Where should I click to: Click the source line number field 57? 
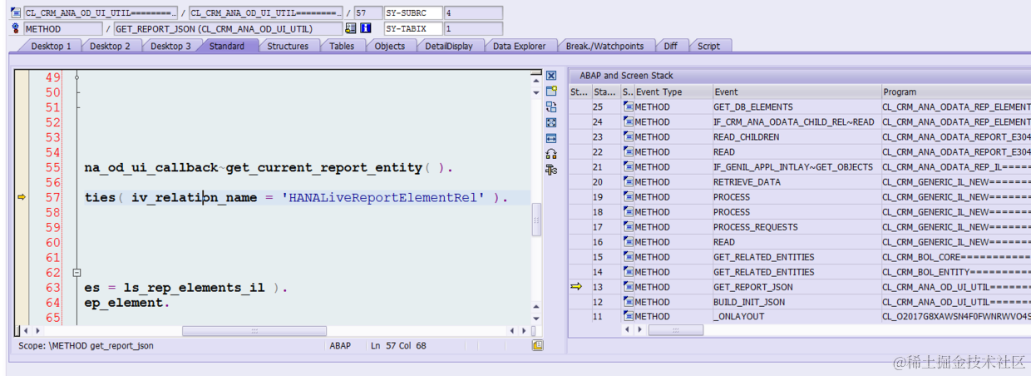pos(367,13)
